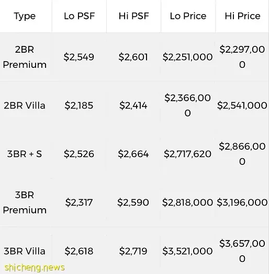Image resolution: width=269 pixels, height=274 pixels.
Task: Click the 2BR Villa row label
Action: [25, 105]
